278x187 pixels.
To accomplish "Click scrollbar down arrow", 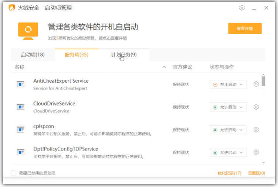I will (x=264, y=163).
